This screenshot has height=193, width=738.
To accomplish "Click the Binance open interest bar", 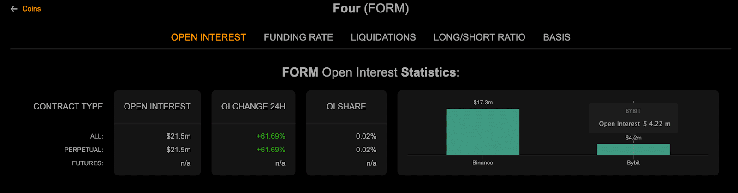I will 482,132.
